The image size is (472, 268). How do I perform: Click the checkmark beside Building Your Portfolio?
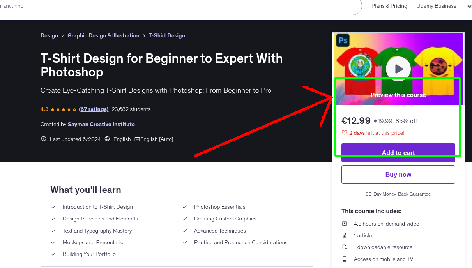point(53,254)
